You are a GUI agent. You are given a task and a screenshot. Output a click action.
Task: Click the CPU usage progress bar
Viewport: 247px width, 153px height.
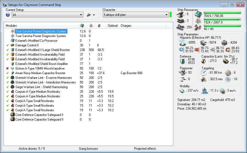pos(222,13)
